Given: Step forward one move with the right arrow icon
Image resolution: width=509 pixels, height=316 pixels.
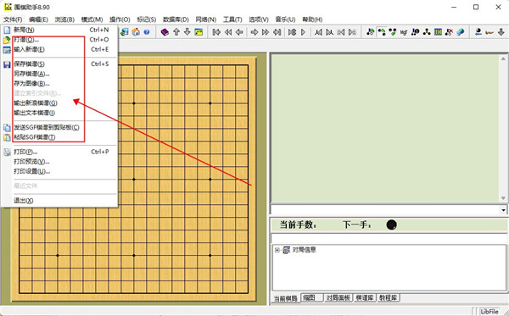Looking at the screenshot, I should 255,32.
